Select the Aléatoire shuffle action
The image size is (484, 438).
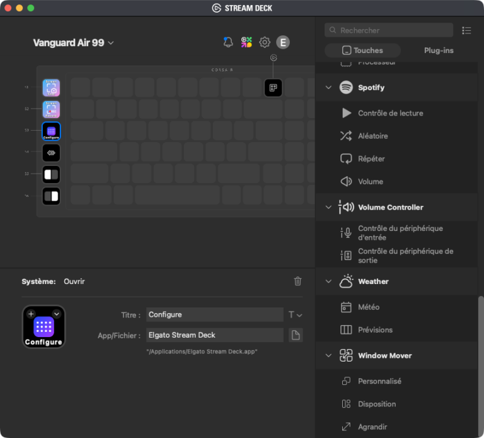pos(396,136)
